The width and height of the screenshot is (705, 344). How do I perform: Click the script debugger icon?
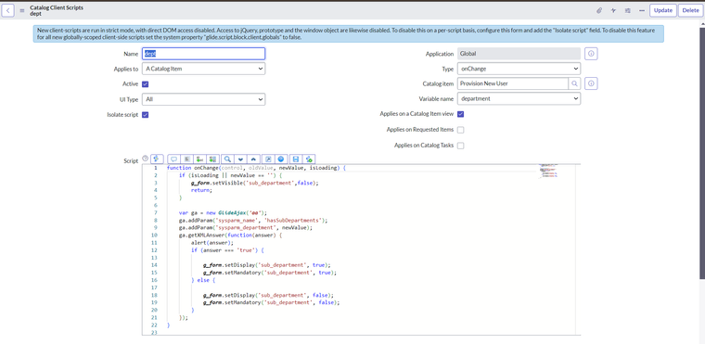309,159
